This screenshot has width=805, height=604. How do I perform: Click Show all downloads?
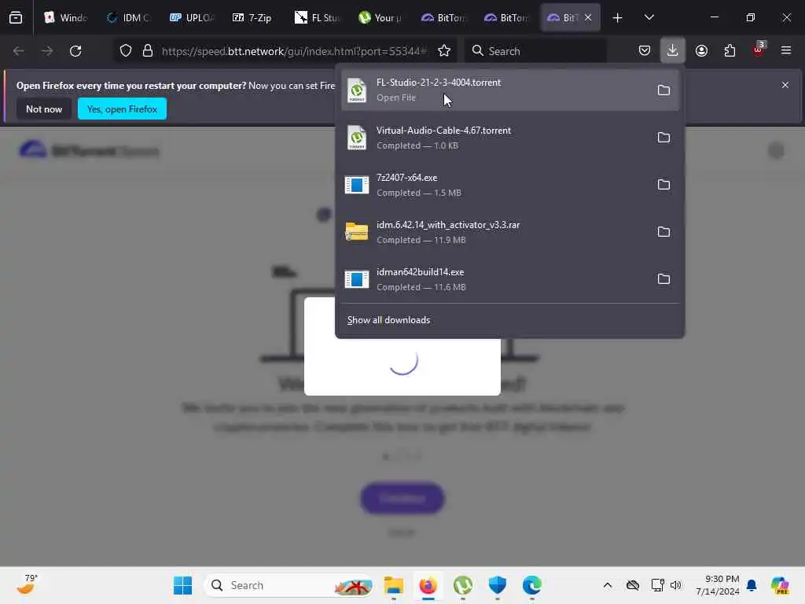coord(388,320)
